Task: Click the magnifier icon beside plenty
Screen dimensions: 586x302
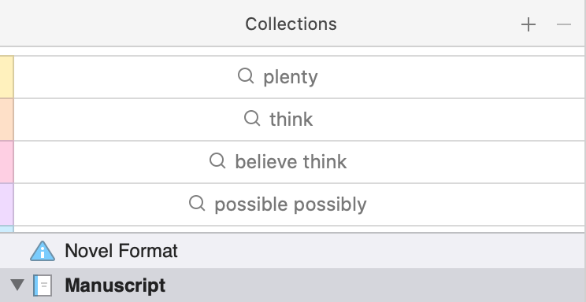Action: [x=246, y=76]
